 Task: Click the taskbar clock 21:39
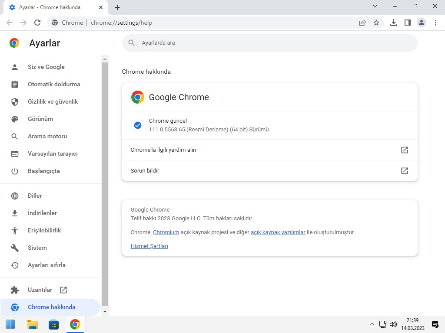(x=413, y=320)
